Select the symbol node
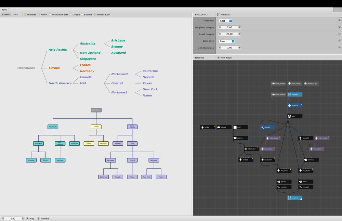Viewport: 342px width, 221px height. point(208,127)
